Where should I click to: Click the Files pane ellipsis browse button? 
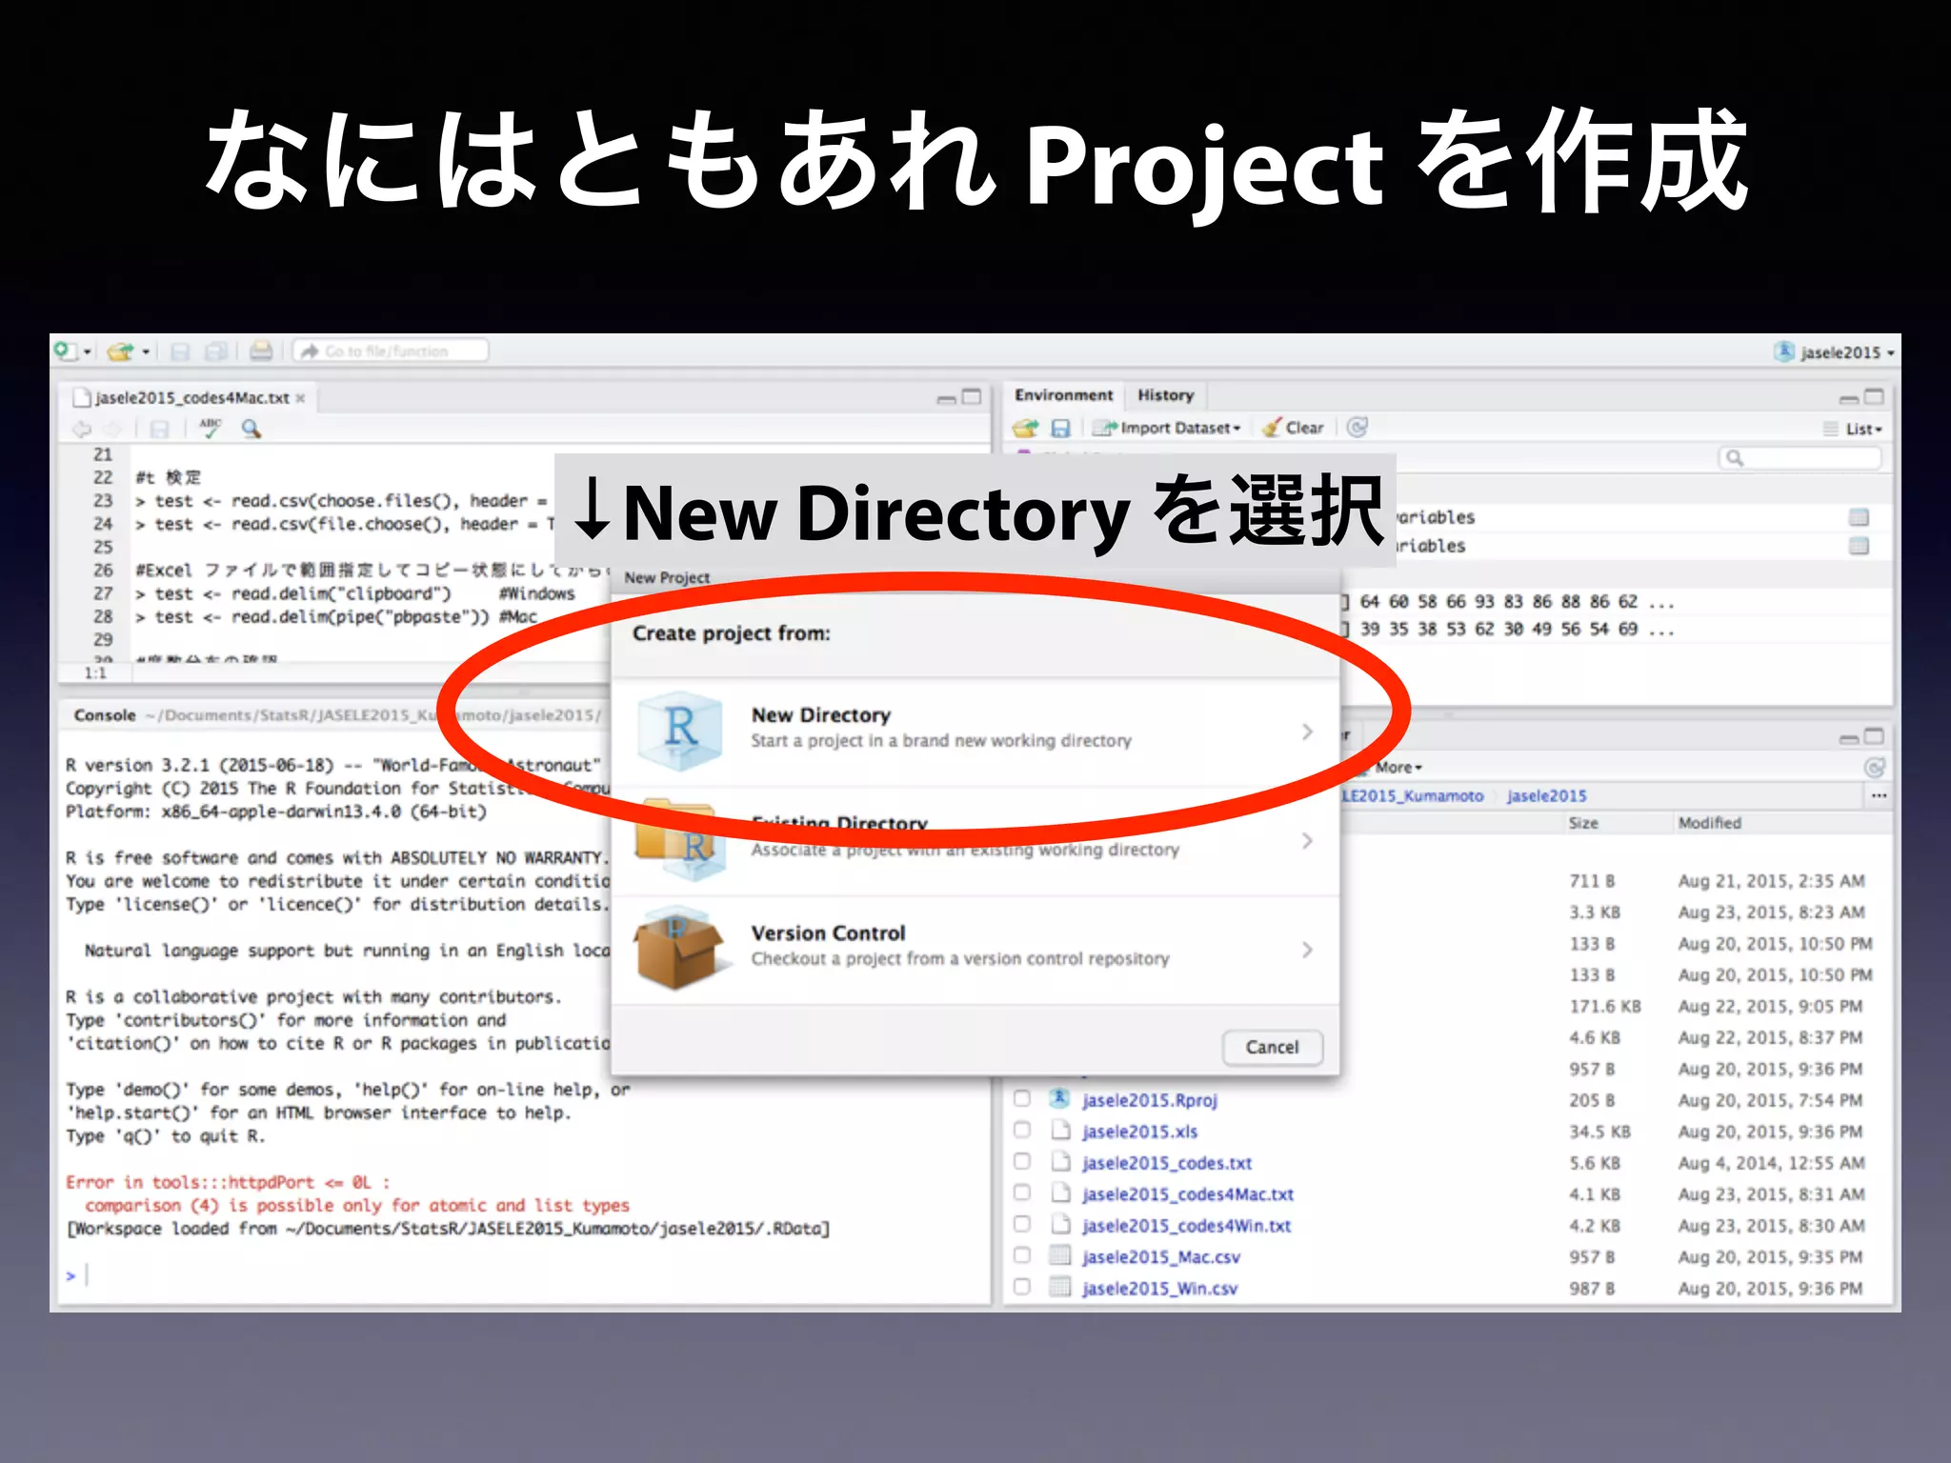(x=1879, y=795)
